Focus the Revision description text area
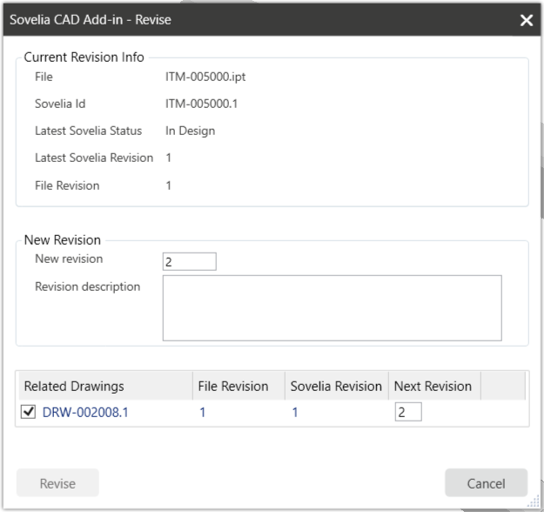The image size is (544, 512). pyautogui.click(x=332, y=308)
